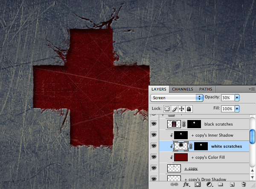Open the Fill percentage dropdown
The width and height of the screenshot is (256, 189).
pos(237,109)
